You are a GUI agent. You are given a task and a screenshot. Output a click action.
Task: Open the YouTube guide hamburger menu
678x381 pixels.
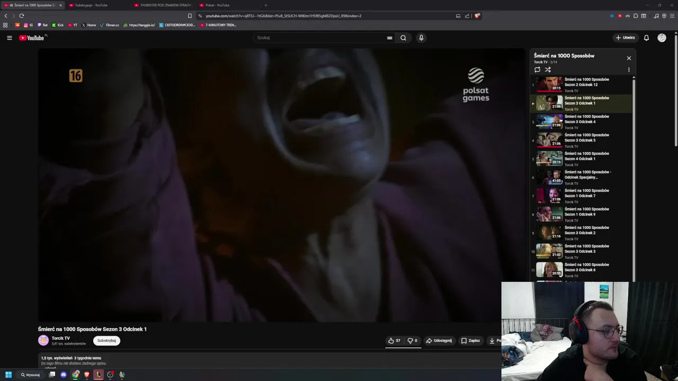point(9,38)
